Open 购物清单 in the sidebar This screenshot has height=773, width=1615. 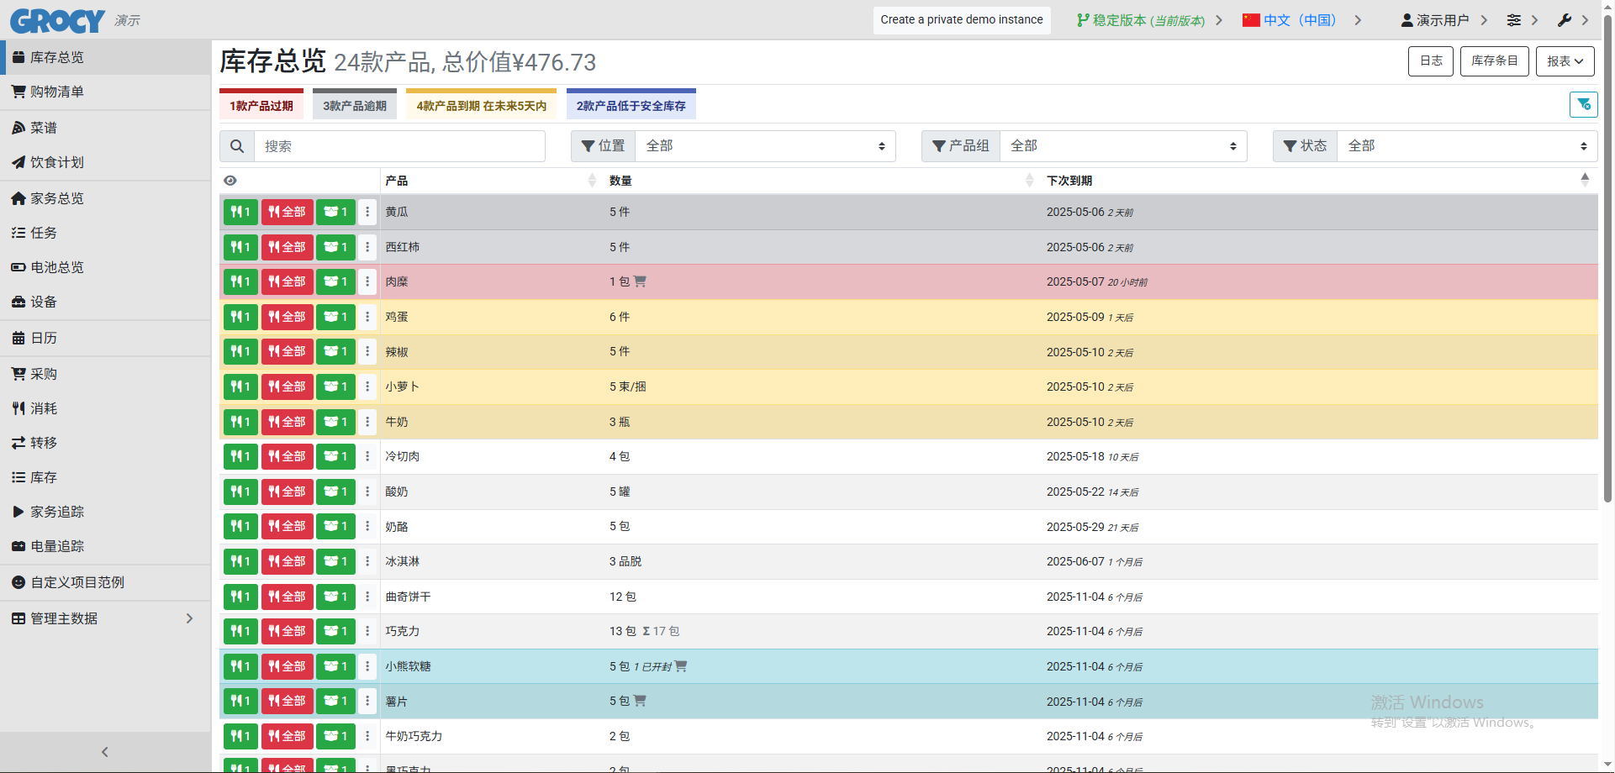[57, 92]
